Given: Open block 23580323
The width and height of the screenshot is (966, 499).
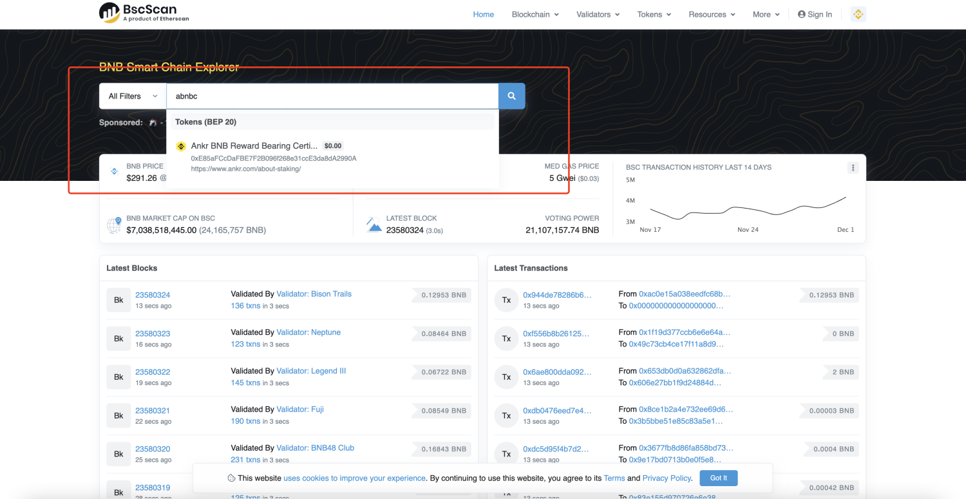Looking at the screenshot, I should click(x=153, y=334).
